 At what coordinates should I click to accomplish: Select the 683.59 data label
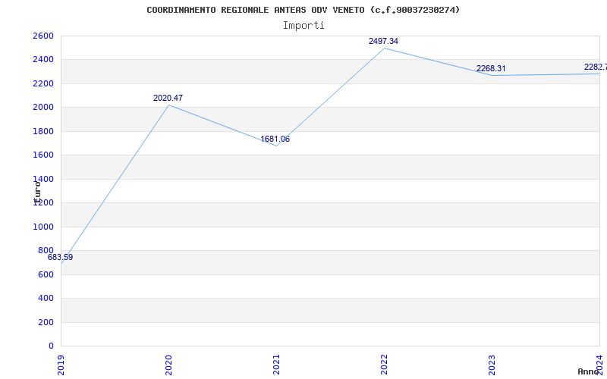[x=61, y=257]
